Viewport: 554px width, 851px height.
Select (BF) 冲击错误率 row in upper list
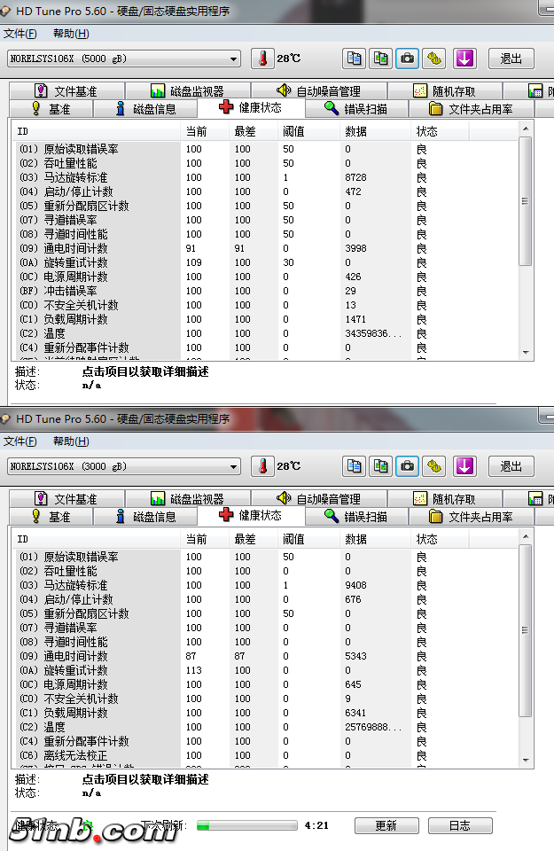[267, 291]
